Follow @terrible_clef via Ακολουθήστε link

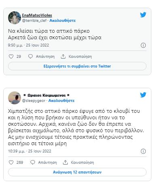pyautogui.click(x=63, y=21)
